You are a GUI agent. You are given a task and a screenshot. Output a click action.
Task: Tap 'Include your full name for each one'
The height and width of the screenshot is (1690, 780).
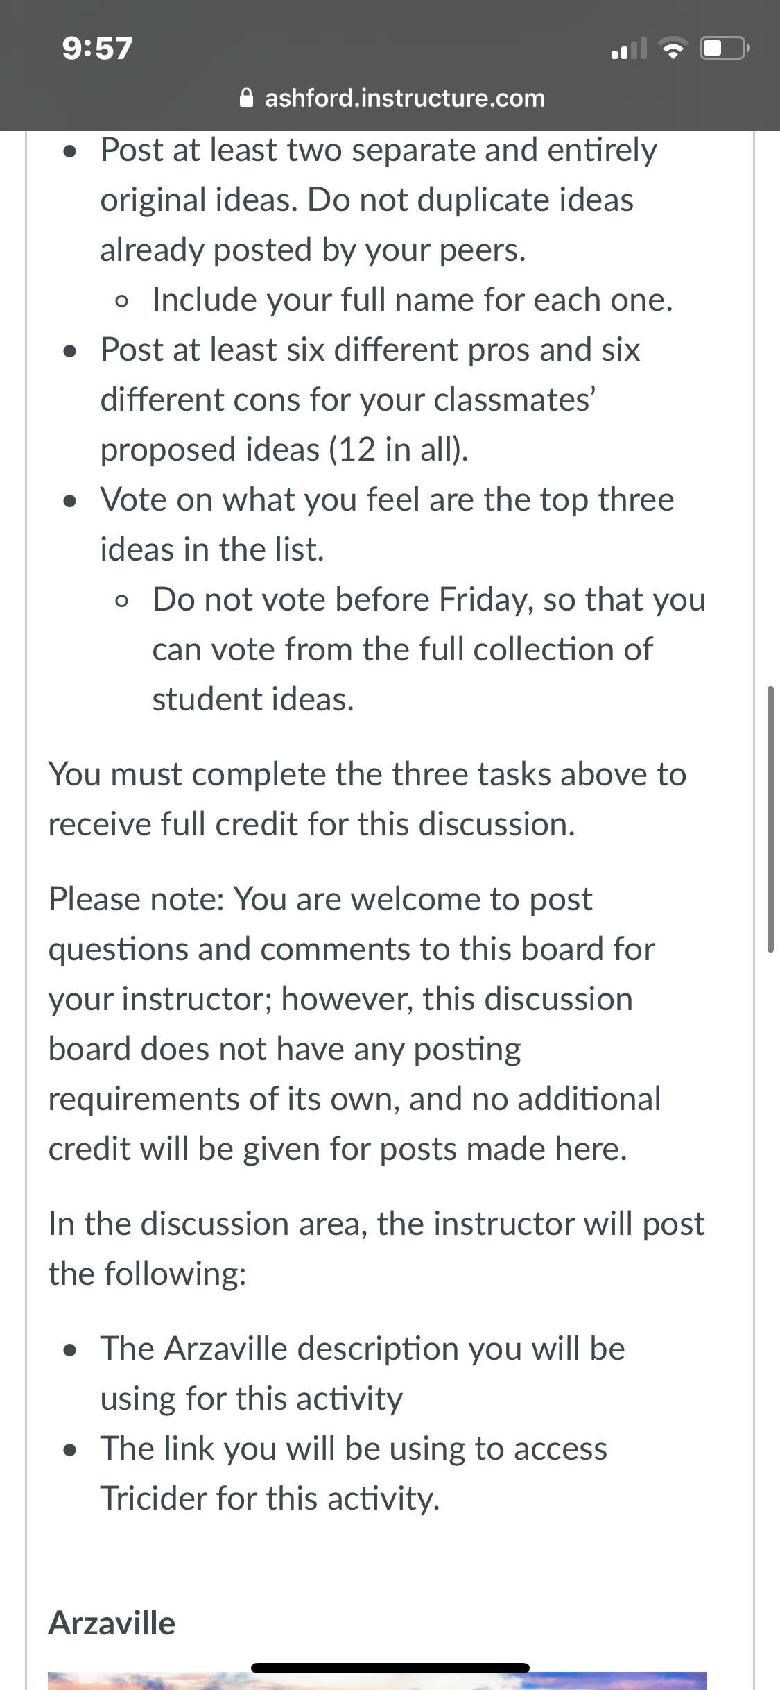(413, 300)
